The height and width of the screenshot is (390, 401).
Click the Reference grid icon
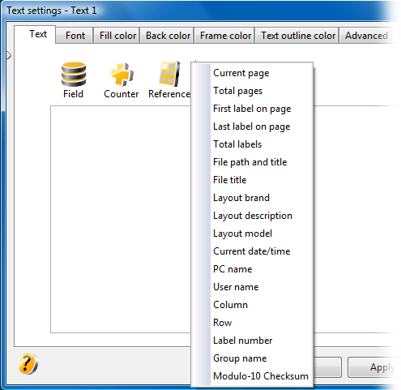coord(169,74)
